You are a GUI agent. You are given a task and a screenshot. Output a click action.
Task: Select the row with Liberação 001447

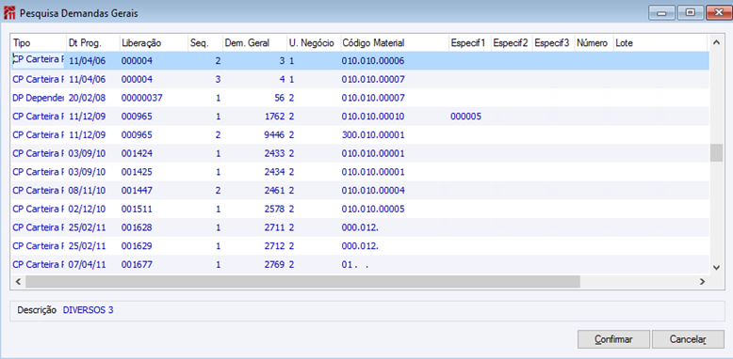point(361,190)
